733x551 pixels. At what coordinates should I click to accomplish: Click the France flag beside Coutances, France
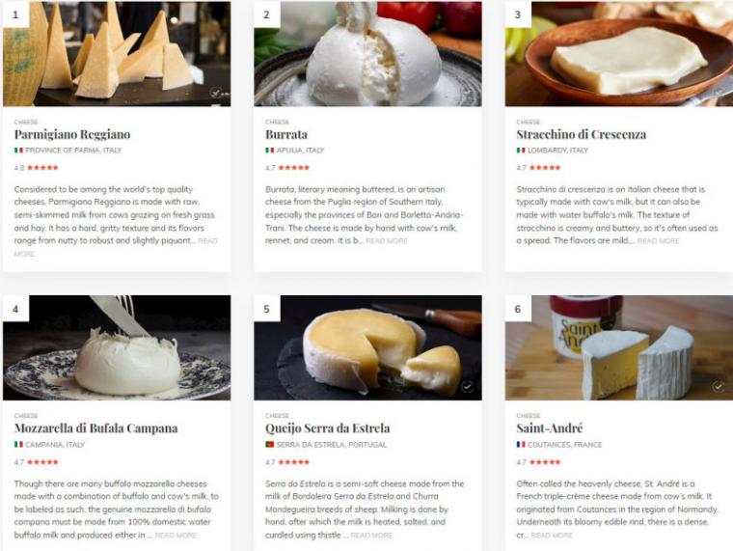click(521, 445)
